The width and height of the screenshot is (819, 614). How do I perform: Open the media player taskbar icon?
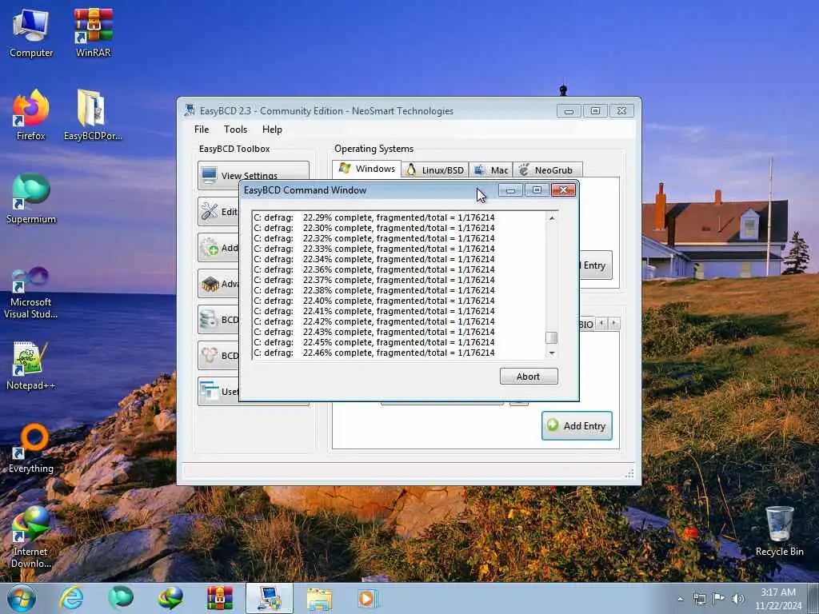(367, 598)
